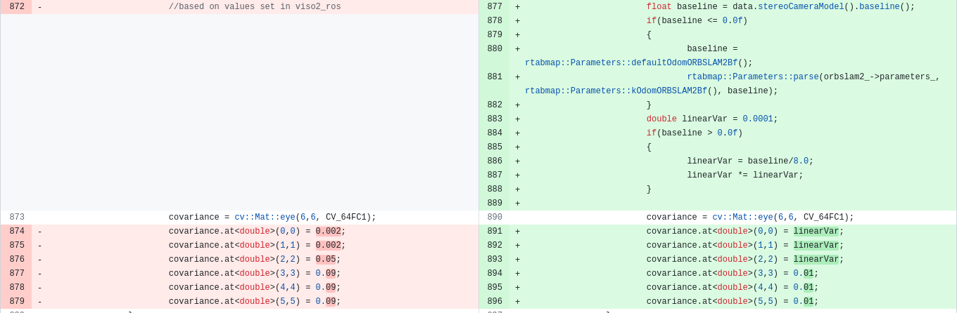The image size is (957, 313).
Task: Click line number 876 in the diff
Action: pyautogui.click(x=17, y=260)
